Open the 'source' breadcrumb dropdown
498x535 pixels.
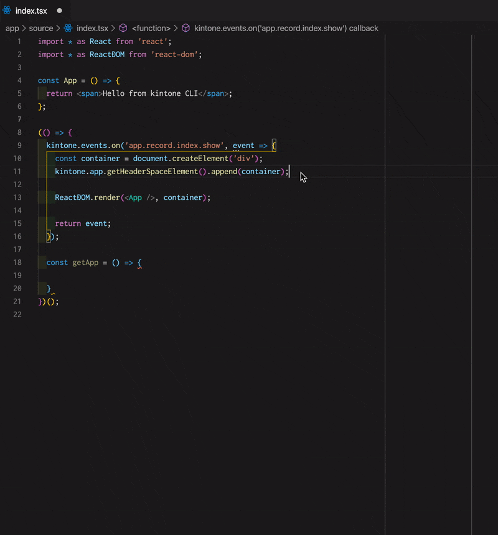(39, 28)
